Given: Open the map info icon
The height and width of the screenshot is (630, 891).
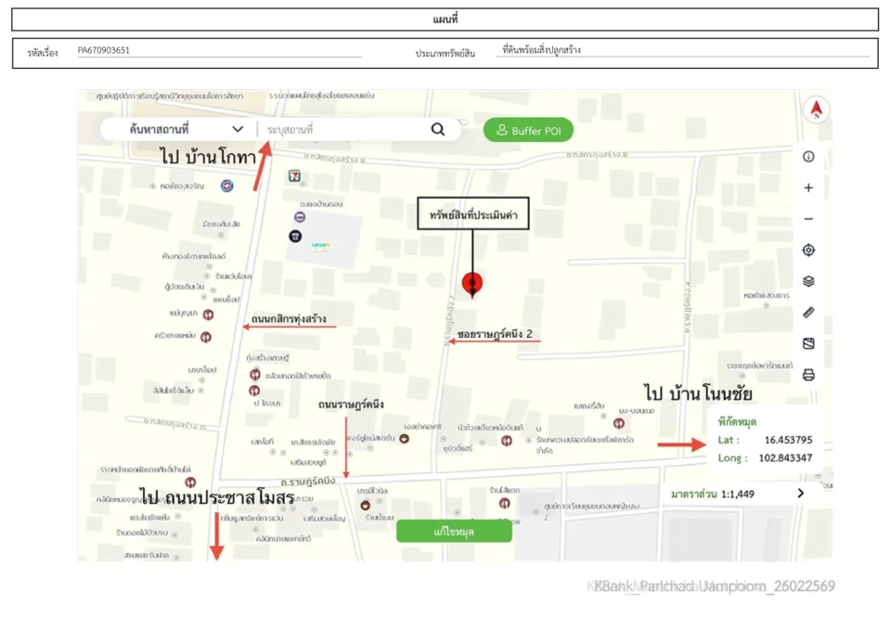Looking at the screenshot, I should coord(808,157).
